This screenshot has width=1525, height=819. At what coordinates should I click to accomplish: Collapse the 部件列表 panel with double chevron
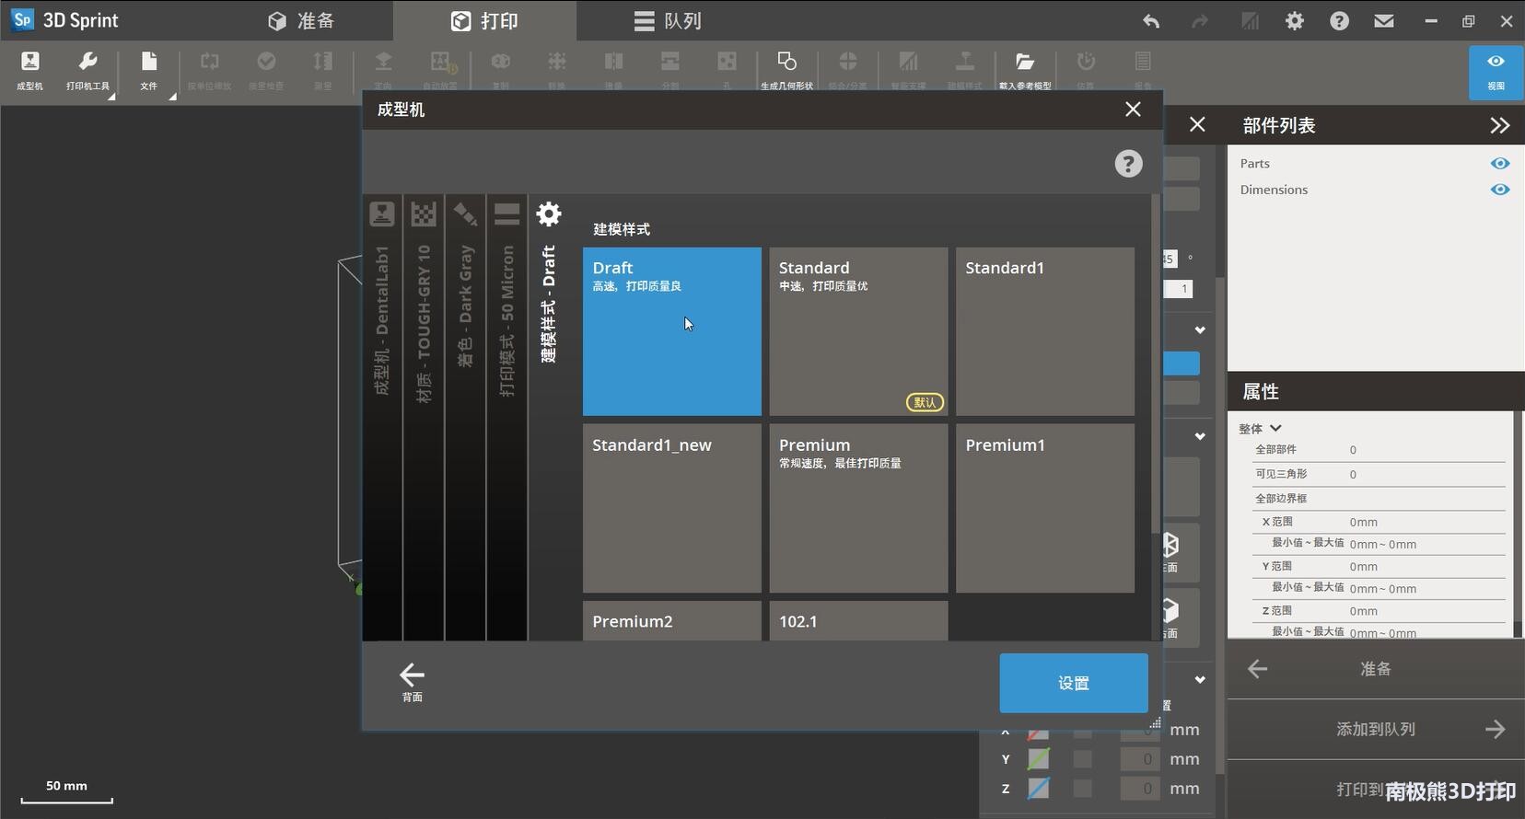tap(1499, 125)
